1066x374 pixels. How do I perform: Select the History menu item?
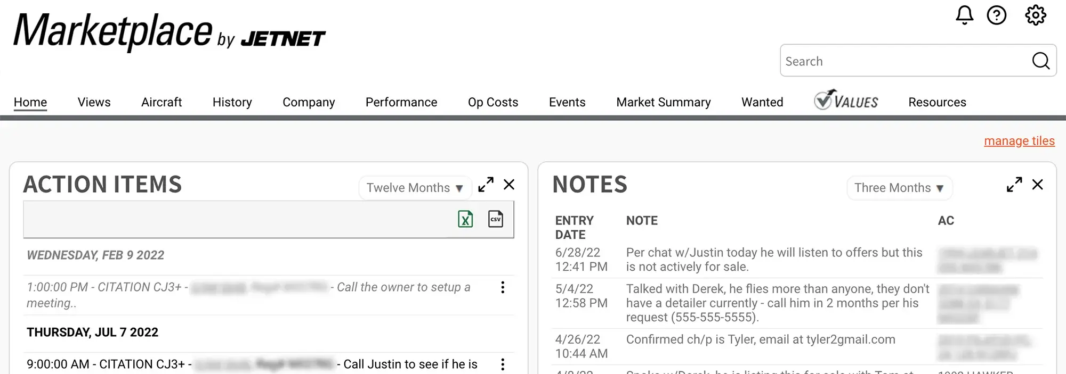tap(232, 102)
